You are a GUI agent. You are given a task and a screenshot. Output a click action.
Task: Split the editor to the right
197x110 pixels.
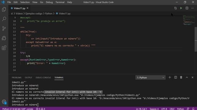187,8
